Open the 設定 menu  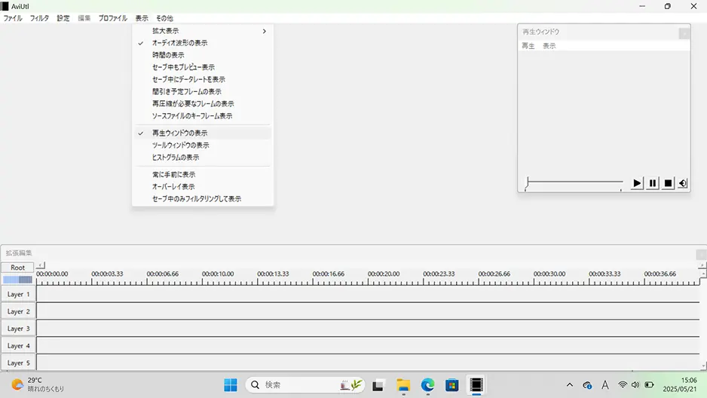(63, 18)
